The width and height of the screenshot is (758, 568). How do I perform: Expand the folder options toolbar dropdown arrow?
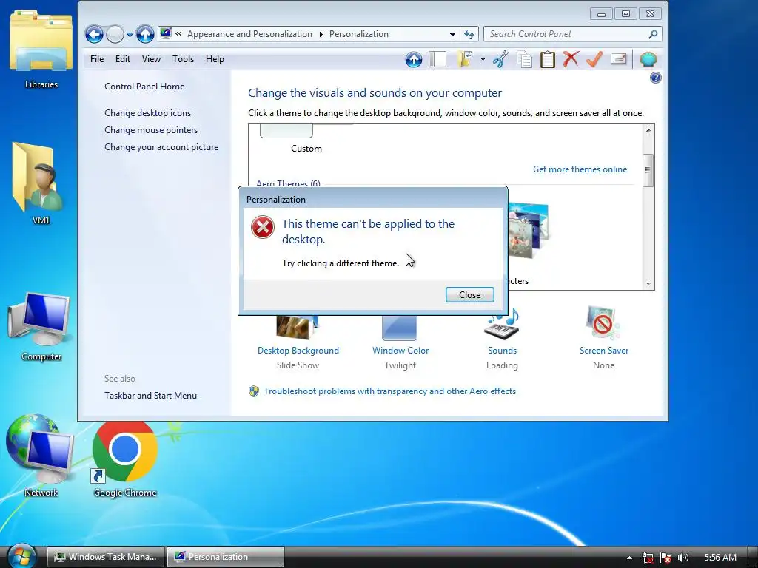pos(483,59)
